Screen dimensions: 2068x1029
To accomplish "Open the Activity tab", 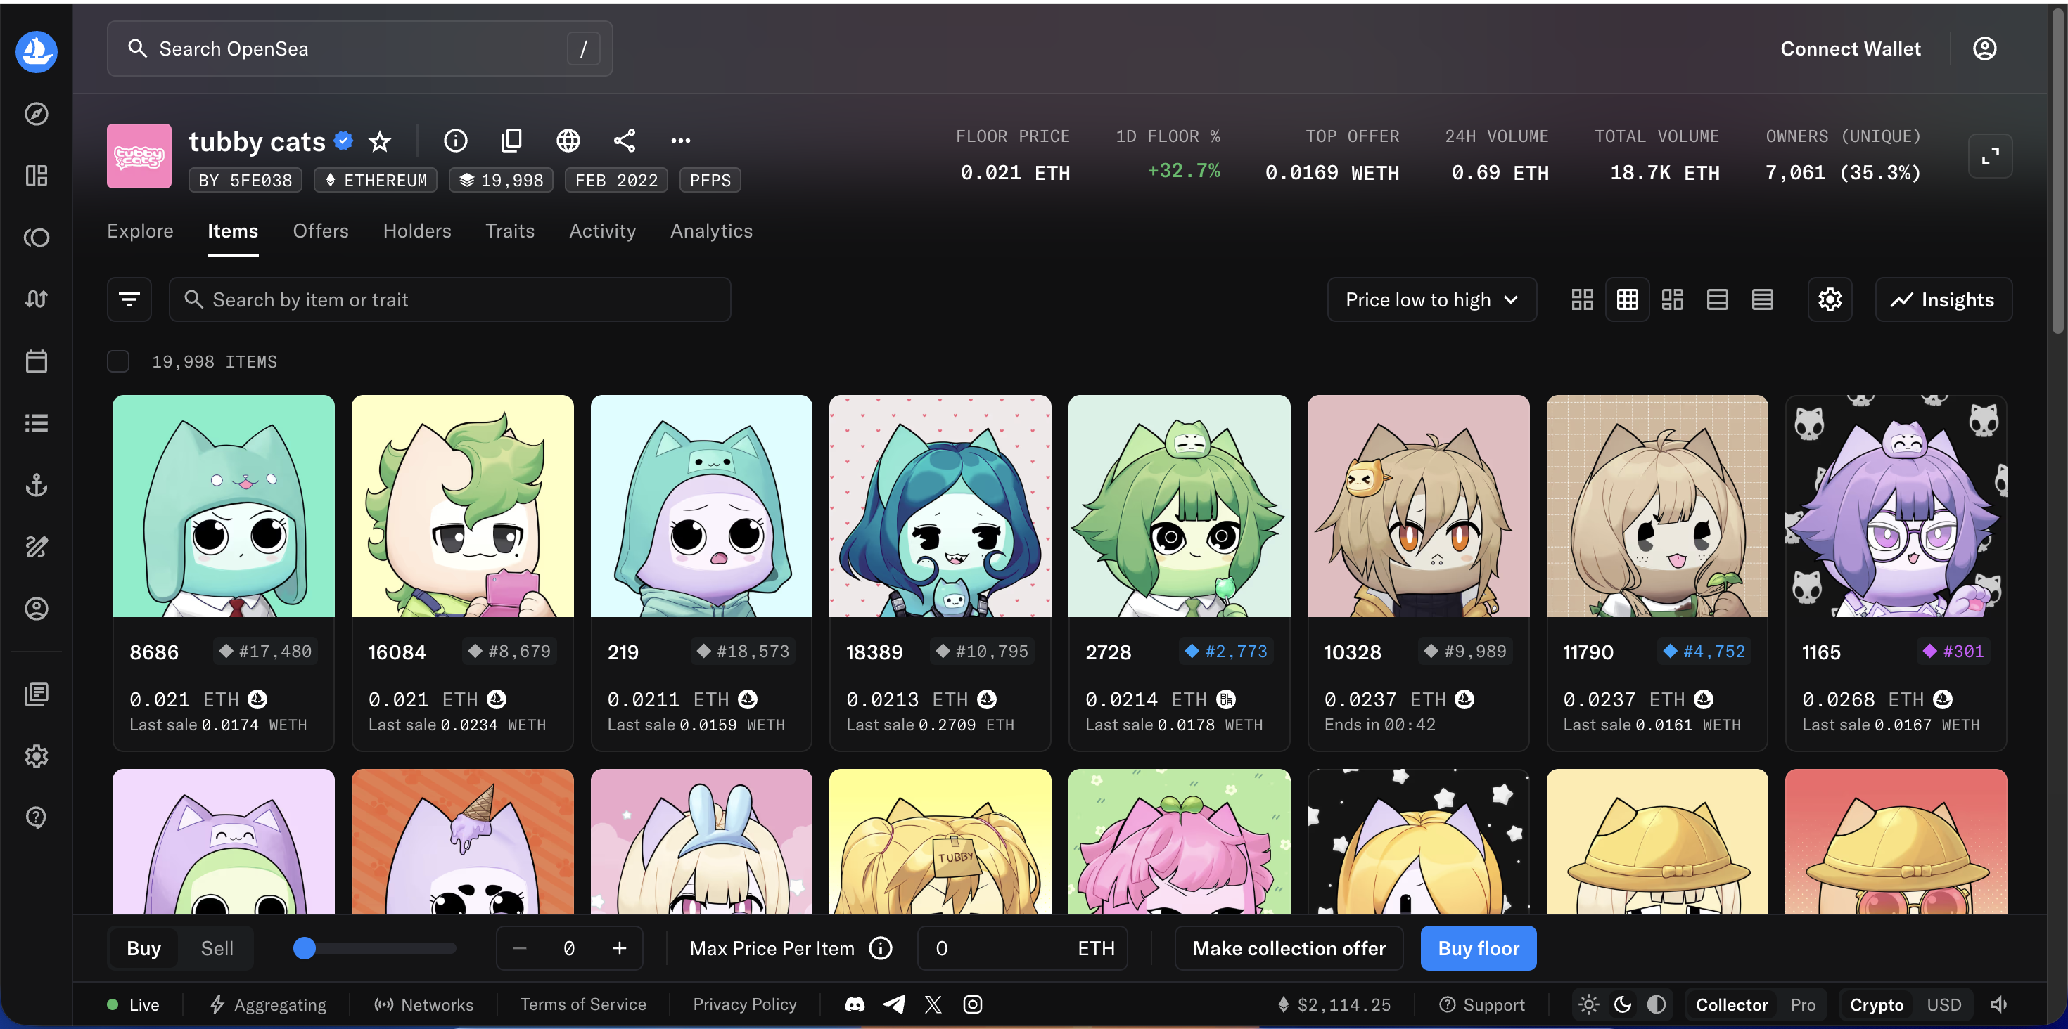I will (602, 231).
